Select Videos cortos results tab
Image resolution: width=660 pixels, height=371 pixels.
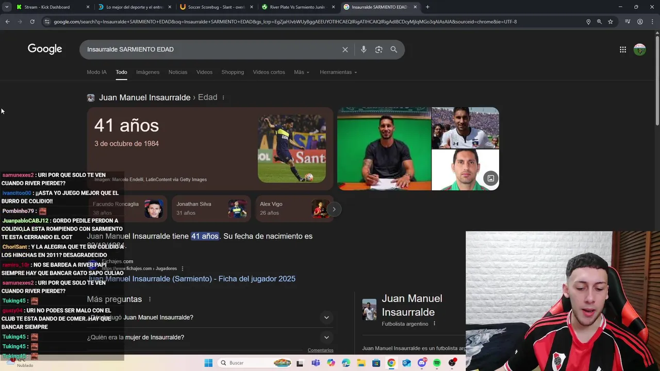(x=269, y=72)
